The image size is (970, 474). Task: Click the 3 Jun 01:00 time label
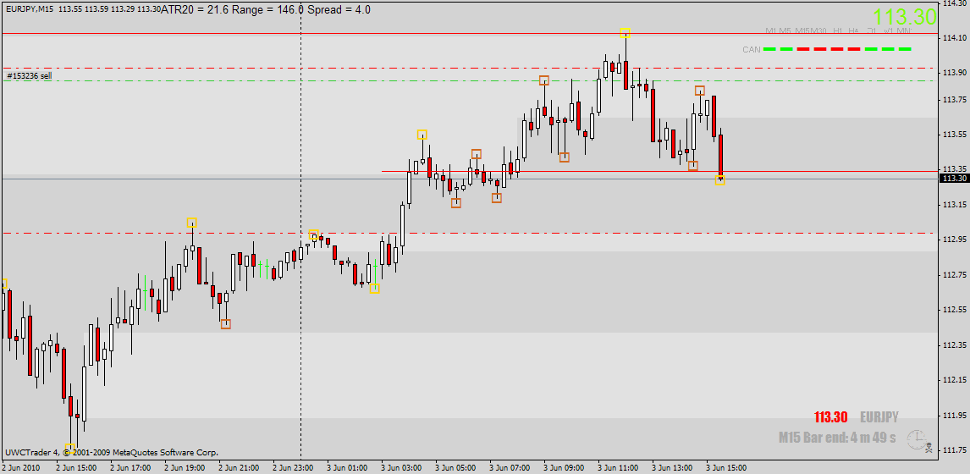click(347, 468)
